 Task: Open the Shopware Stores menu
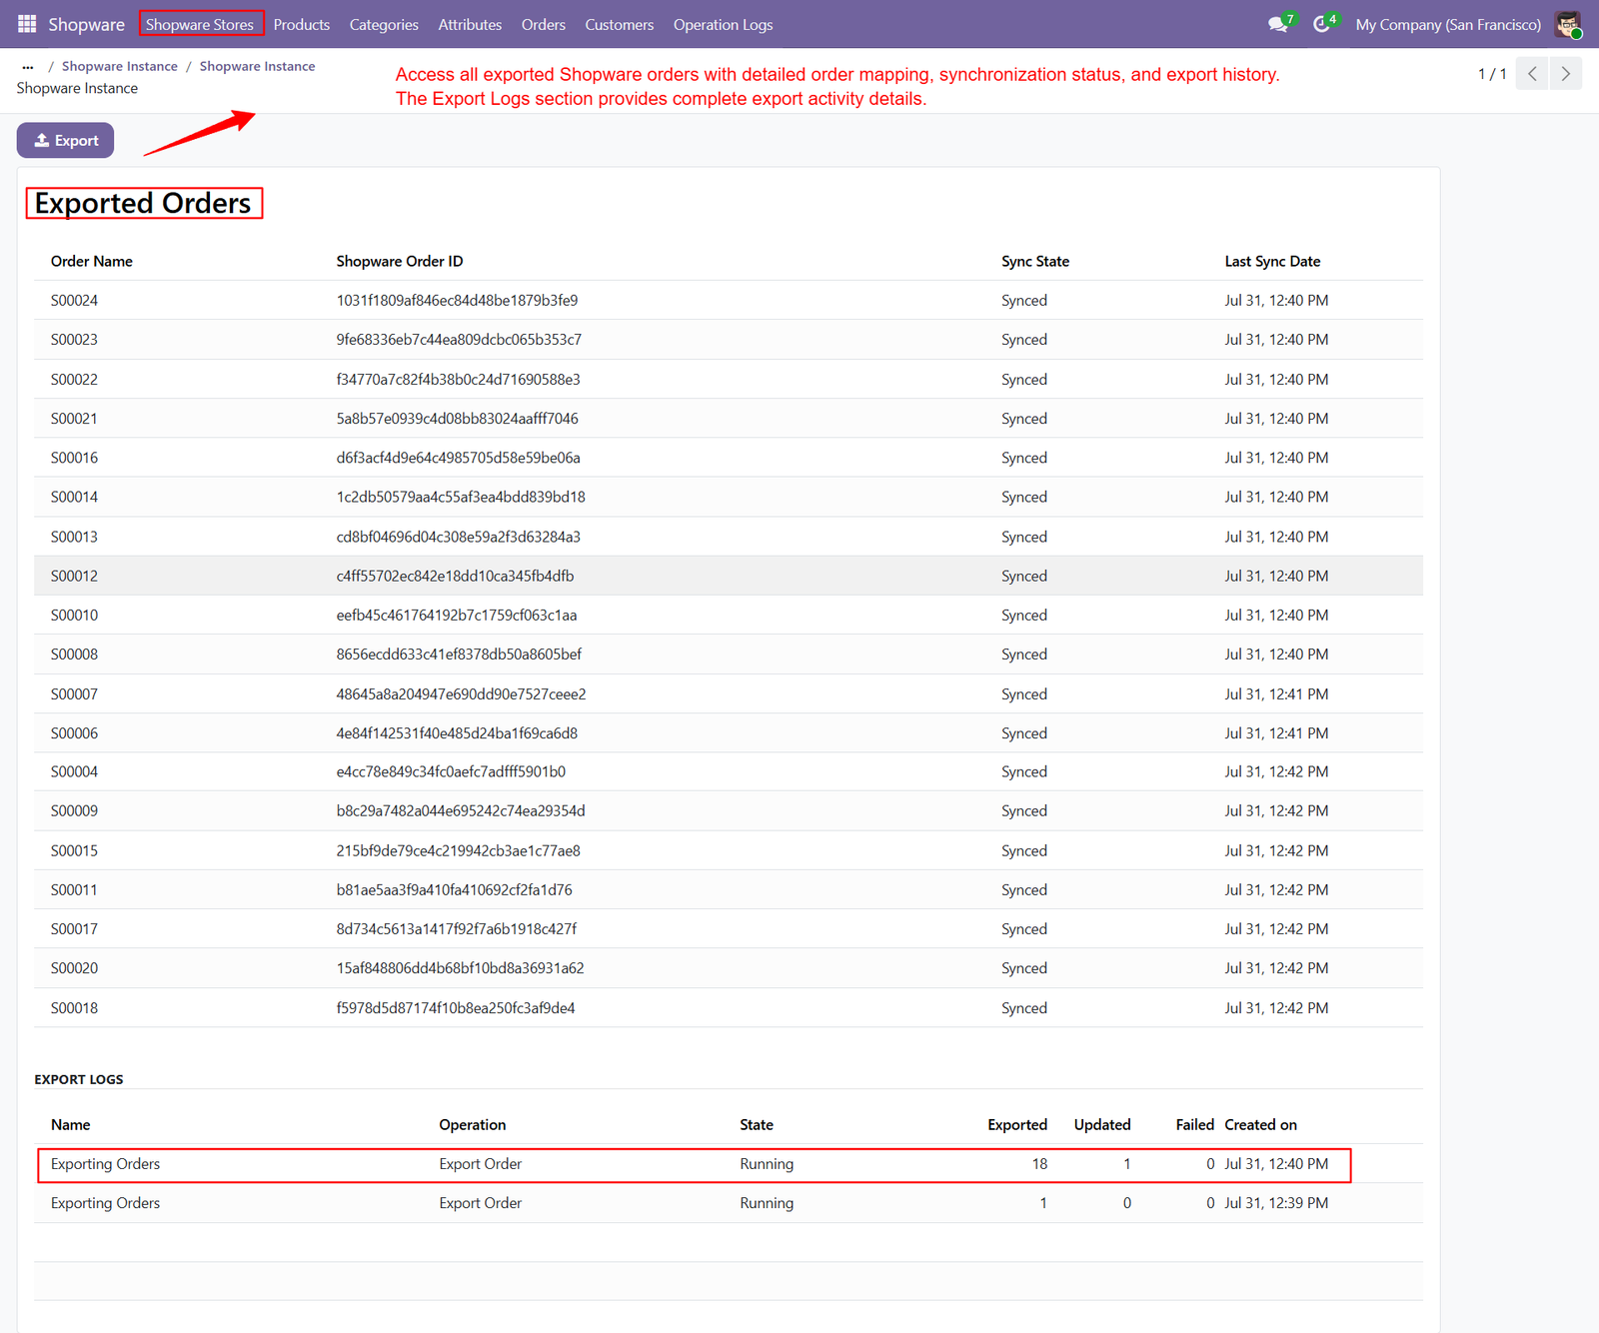coord(200,24)
